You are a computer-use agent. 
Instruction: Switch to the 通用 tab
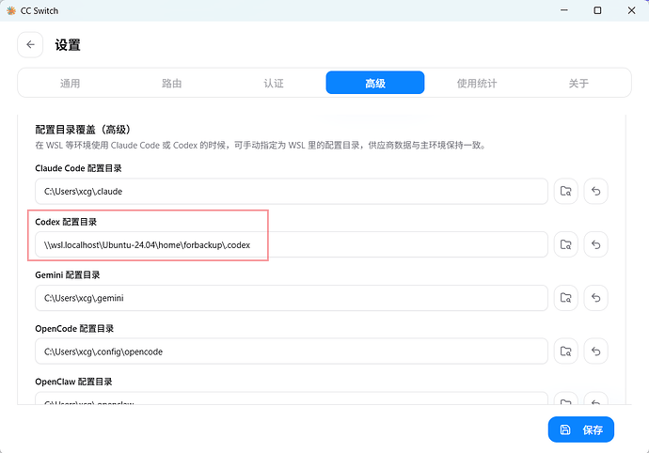tap(70, 83)
